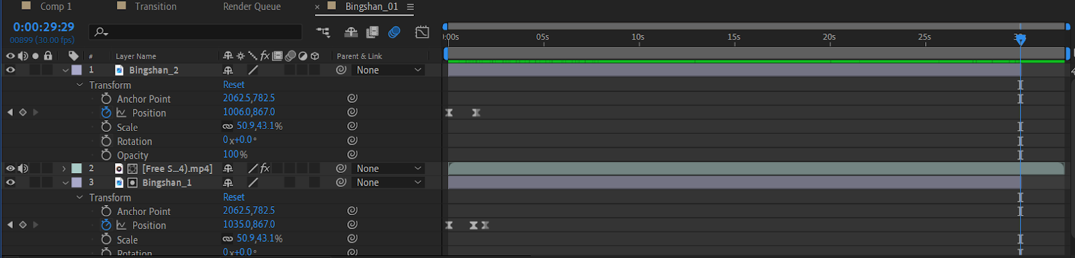Click the pick whip for [Free S...4).mp4 layer
The height and width of the screenshot is (258, 1075).
pos(341,169)
